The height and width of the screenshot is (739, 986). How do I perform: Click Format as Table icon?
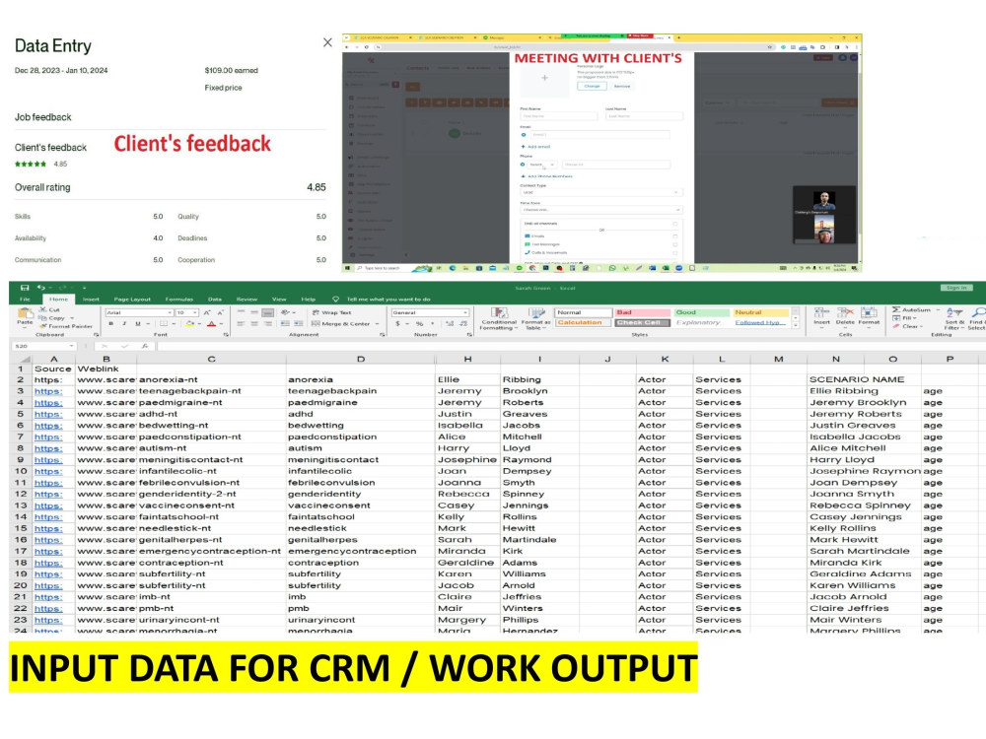pyautogui.click(x=536, y=313)
